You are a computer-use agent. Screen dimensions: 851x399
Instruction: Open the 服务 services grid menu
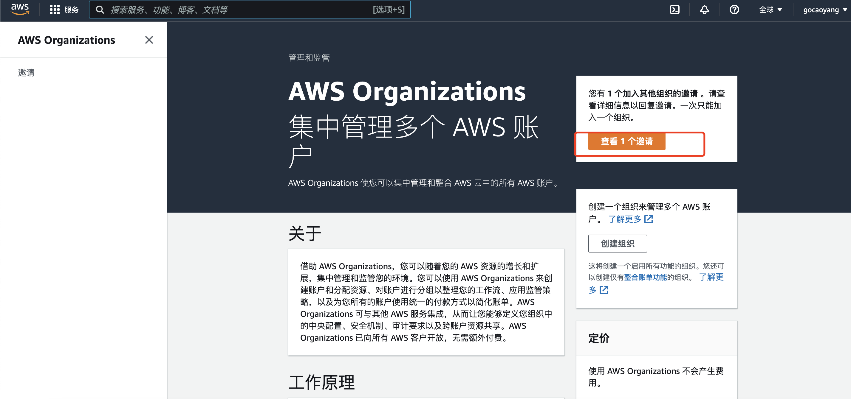(64, 10)
